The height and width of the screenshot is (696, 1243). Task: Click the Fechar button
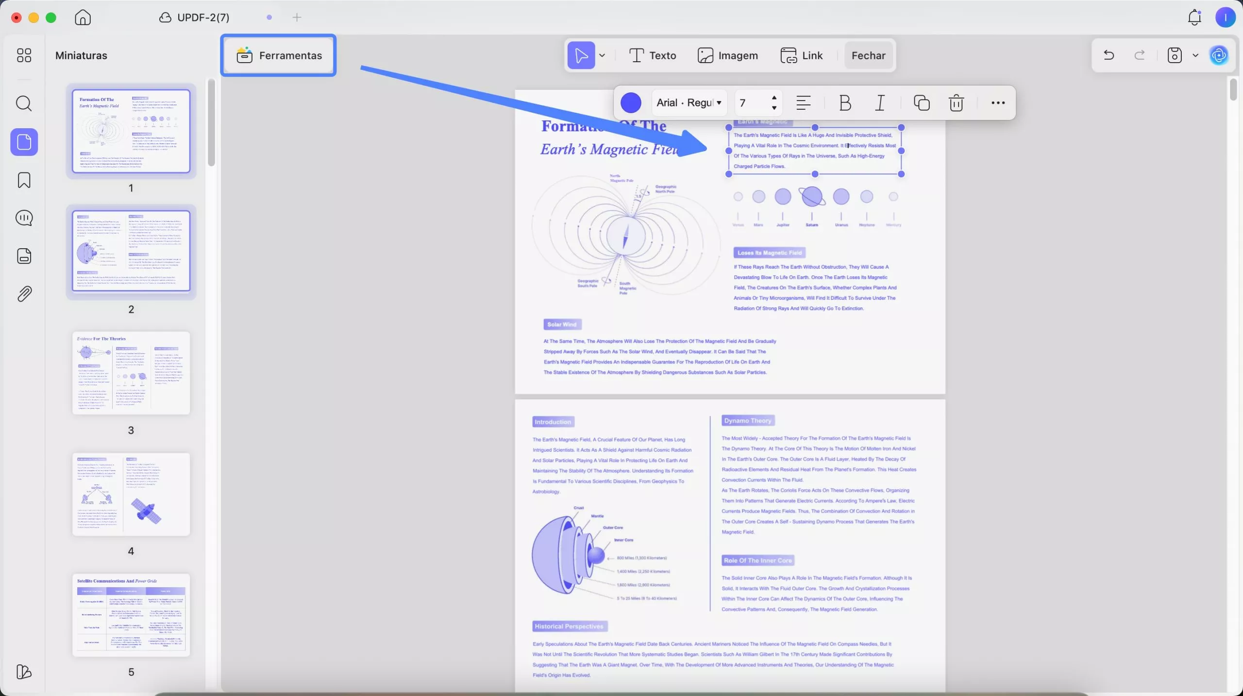point(868,55)
